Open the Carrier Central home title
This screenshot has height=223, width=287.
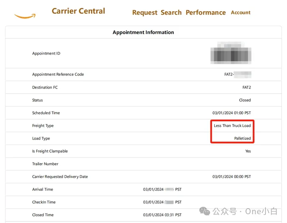tap(79, 11)
